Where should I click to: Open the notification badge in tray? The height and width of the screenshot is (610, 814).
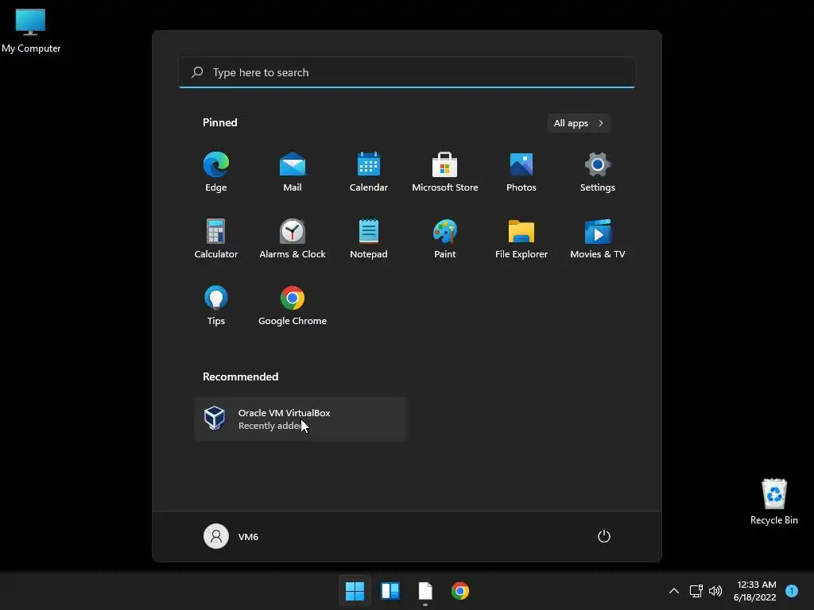[x=792, y=591]
